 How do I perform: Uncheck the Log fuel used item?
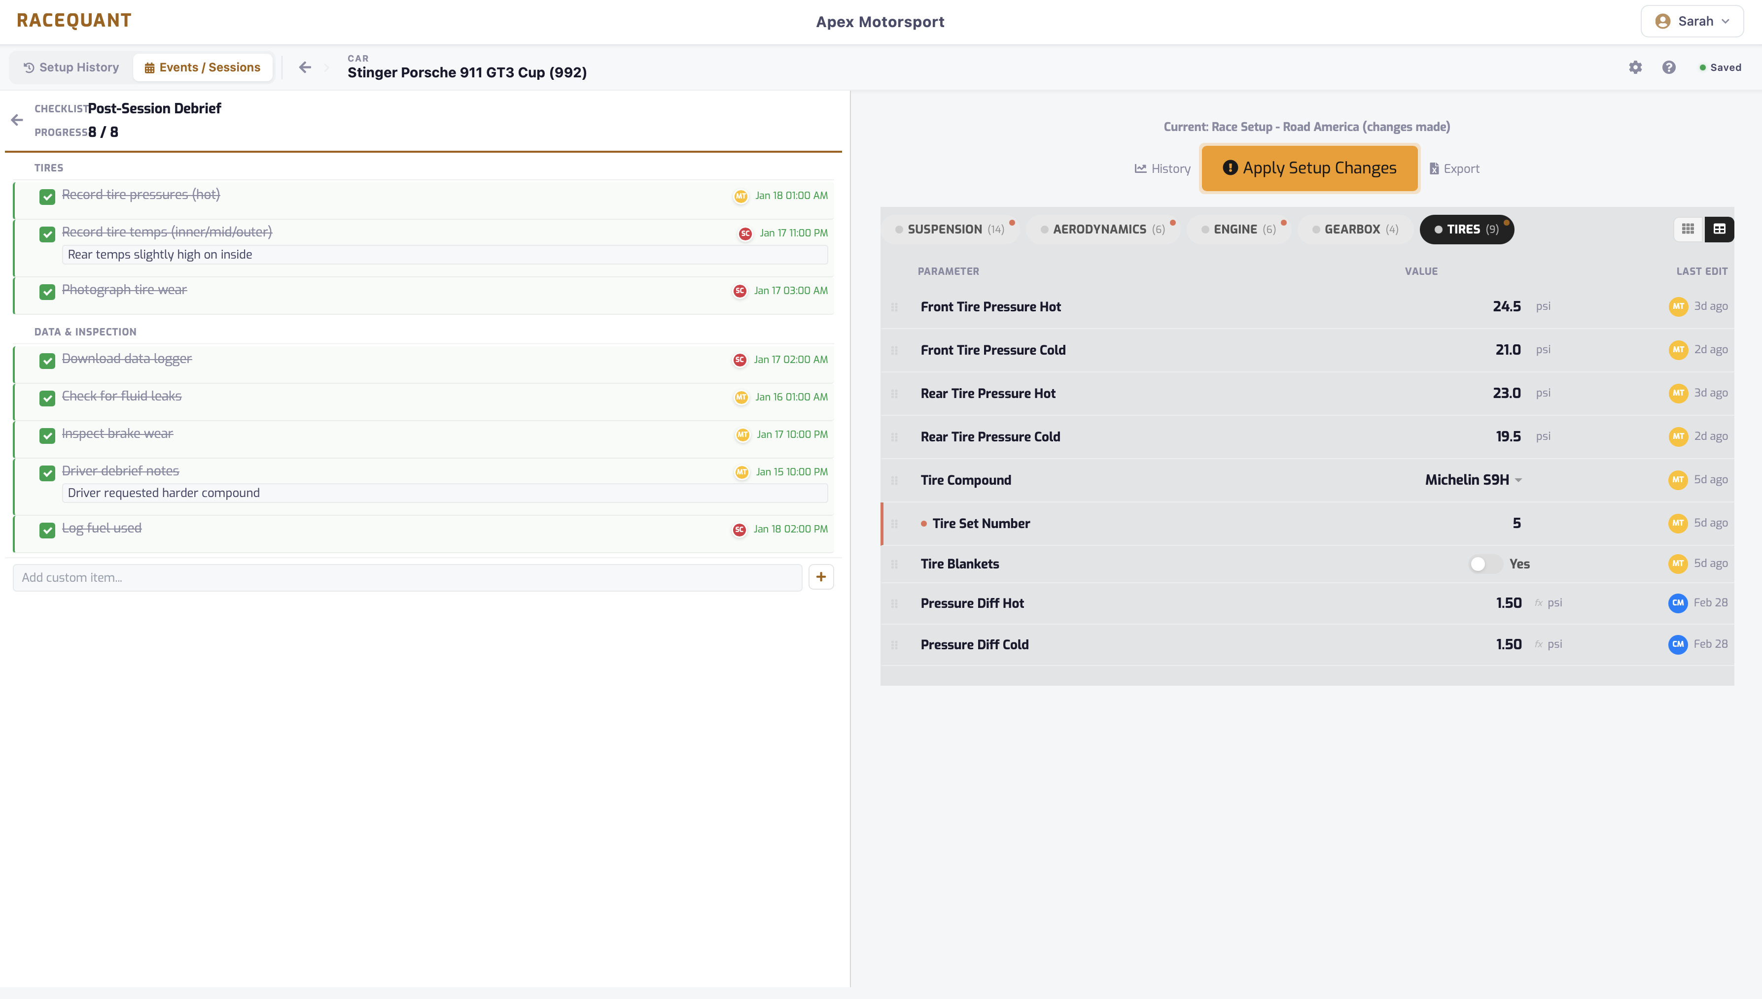[47, 530]
